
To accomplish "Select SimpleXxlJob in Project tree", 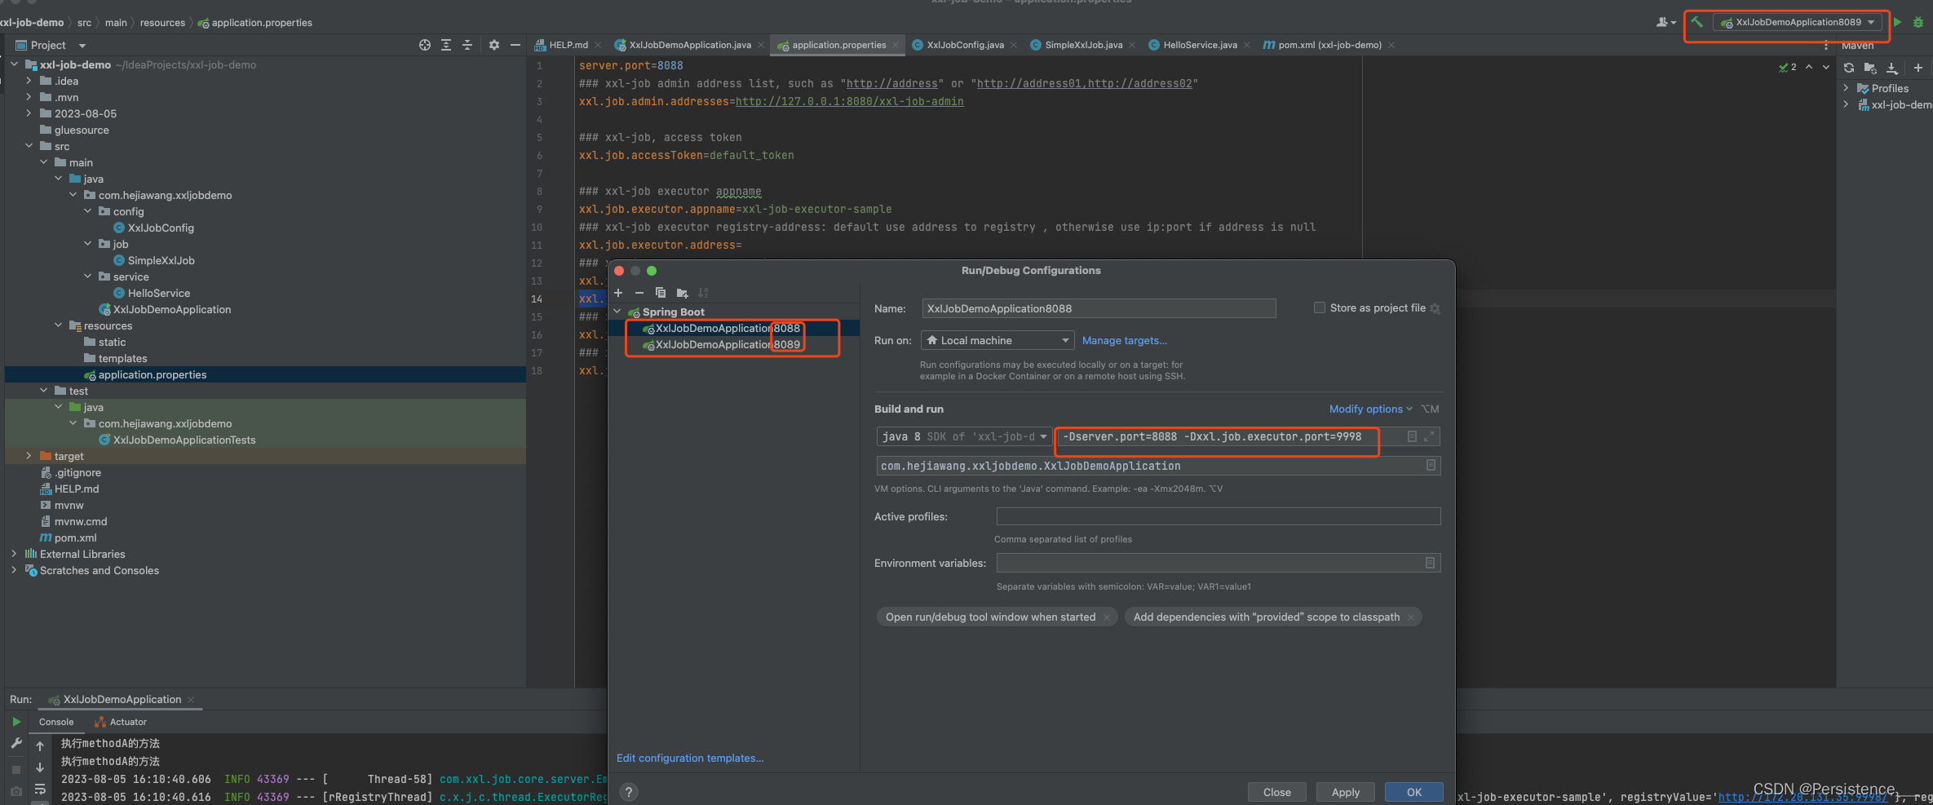I will (x=161, y=260).
